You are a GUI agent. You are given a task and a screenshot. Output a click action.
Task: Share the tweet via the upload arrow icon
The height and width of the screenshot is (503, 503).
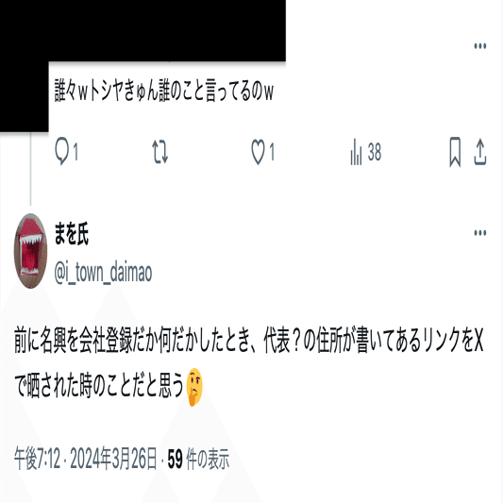click(x=480, y=152)
